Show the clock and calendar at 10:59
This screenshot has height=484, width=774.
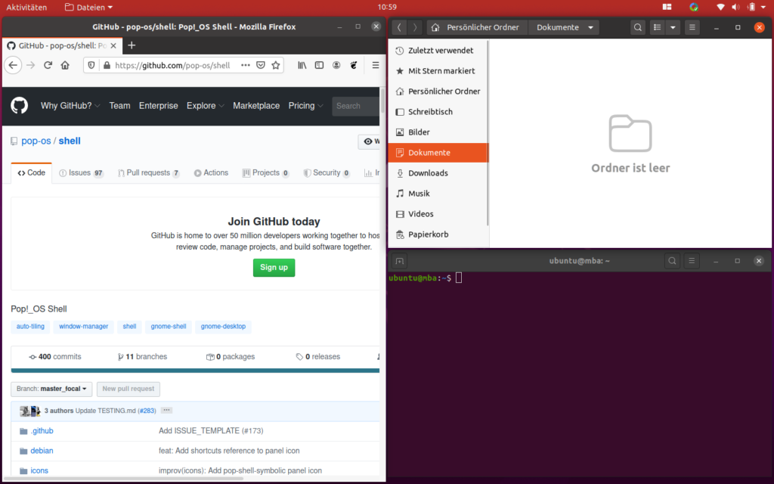click(x=387, y=7)
